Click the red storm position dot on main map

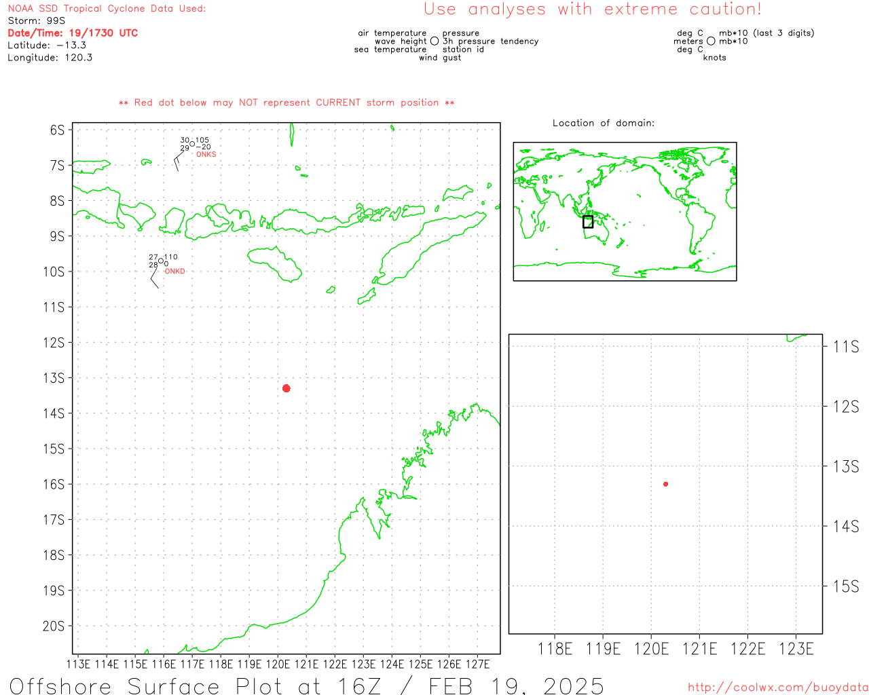[x=286, y=388]
